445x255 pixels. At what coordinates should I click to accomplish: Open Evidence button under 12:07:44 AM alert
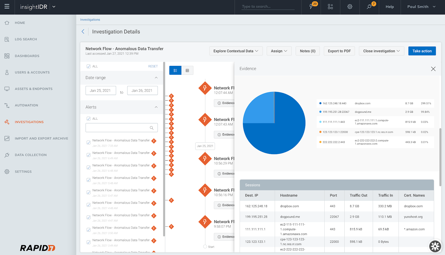pos(224,103)
